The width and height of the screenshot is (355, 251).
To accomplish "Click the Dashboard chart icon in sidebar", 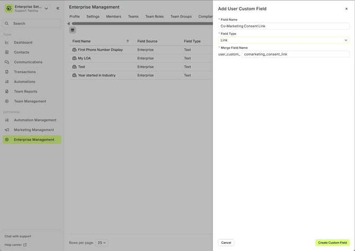I will pyautogui.click(x=7, y=42).
